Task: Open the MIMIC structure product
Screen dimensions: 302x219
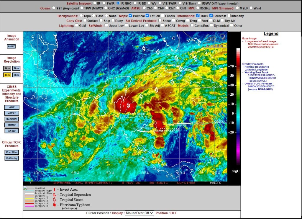Action: (12, 125)
